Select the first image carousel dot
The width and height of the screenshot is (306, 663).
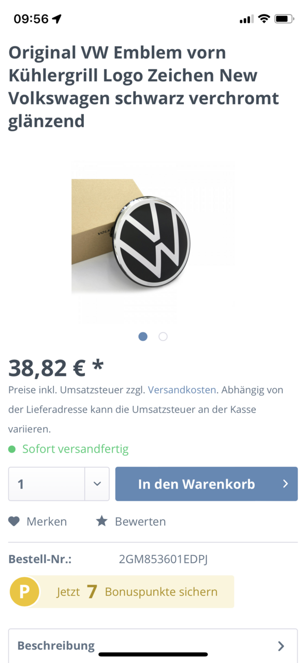click(x=143, y=337)
